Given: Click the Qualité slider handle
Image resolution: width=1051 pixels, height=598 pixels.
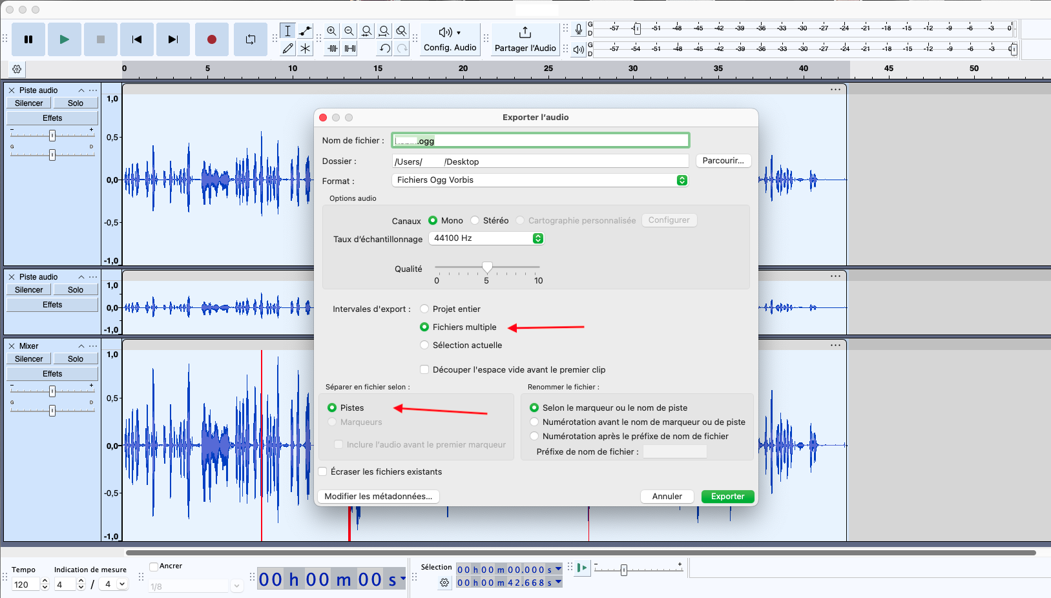Looking at the screenshot, I should [x=487, y=267].
